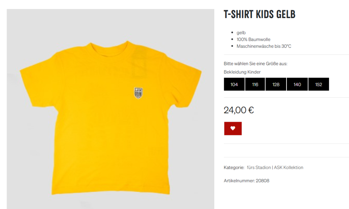
Task: Click the 24,00 € price
Action: click(x=239, y=110)
